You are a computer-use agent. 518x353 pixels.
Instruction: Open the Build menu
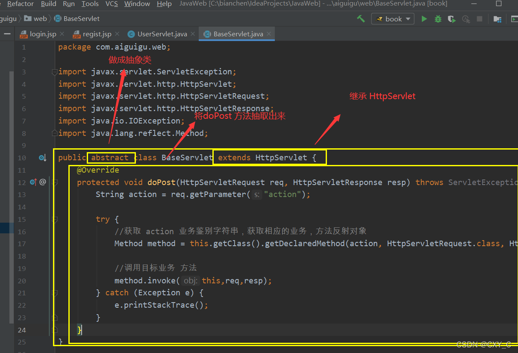click(48, 4)
